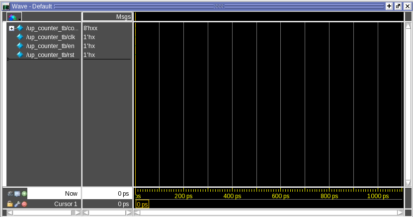Click the Cursor 1 name label

[66, 204]
